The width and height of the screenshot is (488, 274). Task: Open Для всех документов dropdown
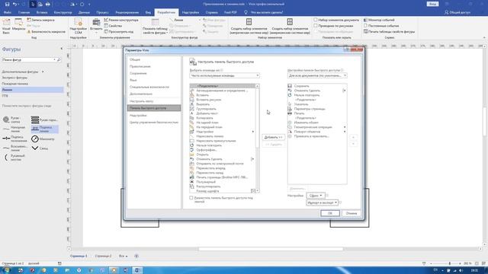(x=317, y=75)
